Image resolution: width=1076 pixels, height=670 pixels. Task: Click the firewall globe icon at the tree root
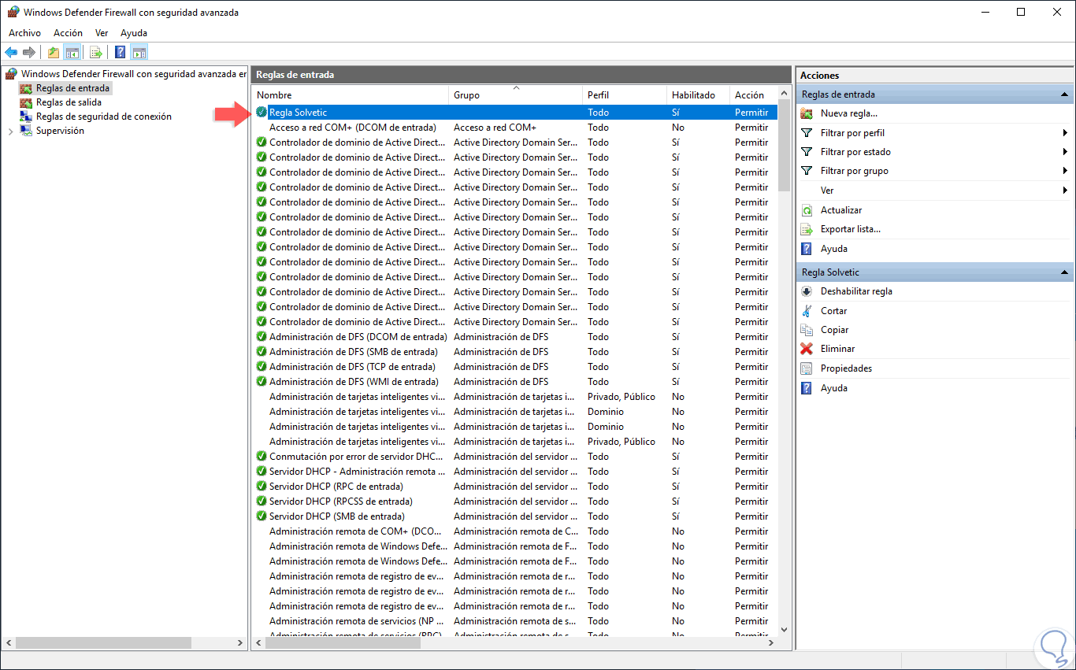(11, 74)
